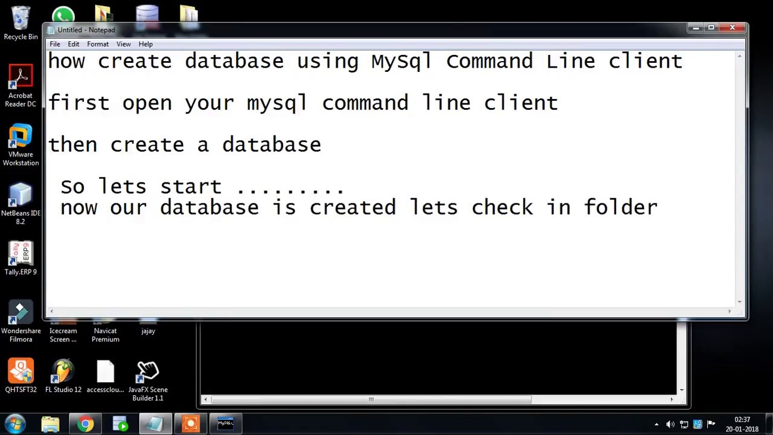
Task: Select the accesscloud file icon on desktop
Action: tap(105, 377)
